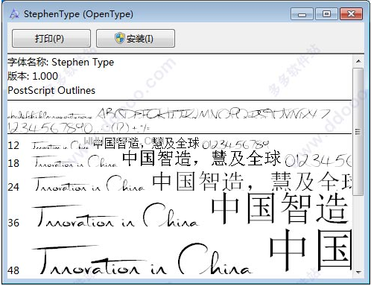This screenshot has width=371, height=286.
Task: Click the size 48 sample label
Action: pos(13,270)
